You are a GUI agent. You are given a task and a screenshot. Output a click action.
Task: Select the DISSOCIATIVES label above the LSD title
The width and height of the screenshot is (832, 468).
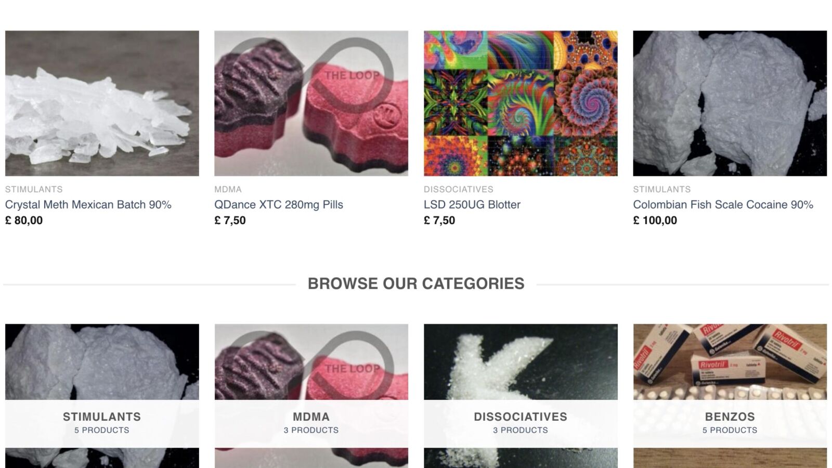459,189
